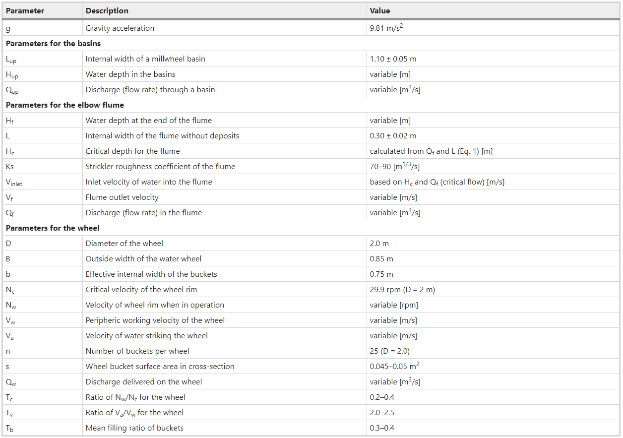Click the Parameters for the elbow flume heading
Viewport: 623px width, 438px height.
65,105
